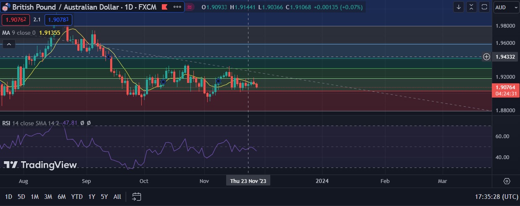Image resolution: width=520 pixels, height=206 pixels.
Task: Click the RSI scale value 40.00
Action: (x=503, y=157)
